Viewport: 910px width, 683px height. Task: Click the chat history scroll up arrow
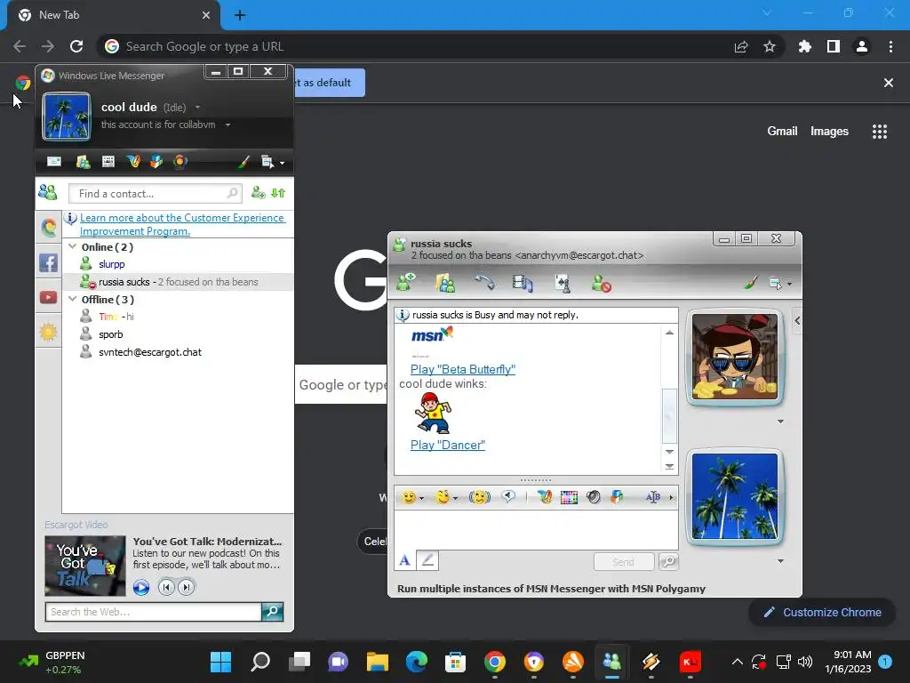tap(669, 333)
